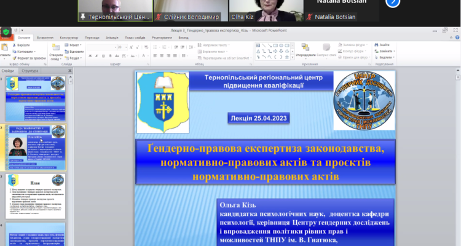Image resolution: width=461 pixels, height=246 pixels.
Task: Select the Oval shape in the gallery
Action: tap(282, 46)
